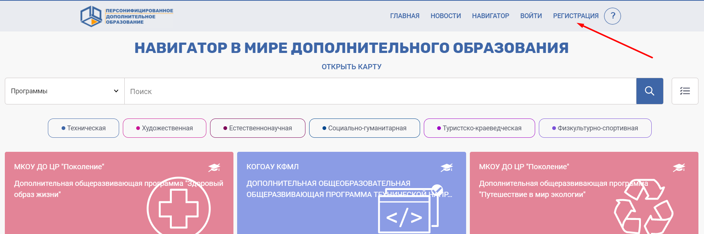Select the Техническая category filter
This screenshot has width=704, height=234.
click(84, 128)
